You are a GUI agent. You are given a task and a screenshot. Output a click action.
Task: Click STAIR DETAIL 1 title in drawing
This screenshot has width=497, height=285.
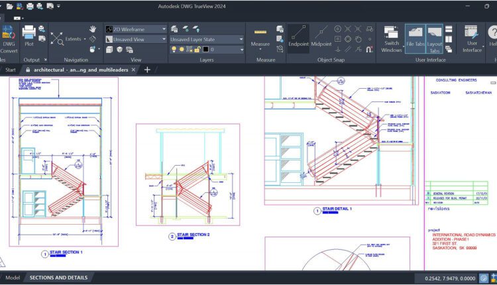[x=337, y=209]
